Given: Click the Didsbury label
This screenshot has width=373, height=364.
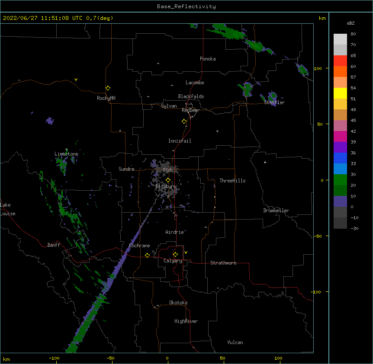Looking at the screenshot, I should pos(166,186).
